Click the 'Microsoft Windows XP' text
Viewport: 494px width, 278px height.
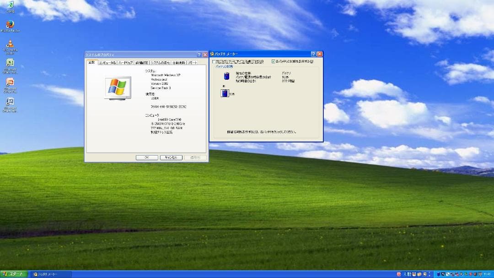pyautogui.click(x=166, y=75)
